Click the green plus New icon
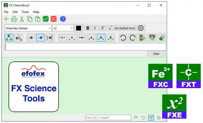Image resolution: width=203 pixels, height=123 pixels. (x=6, y=19)
